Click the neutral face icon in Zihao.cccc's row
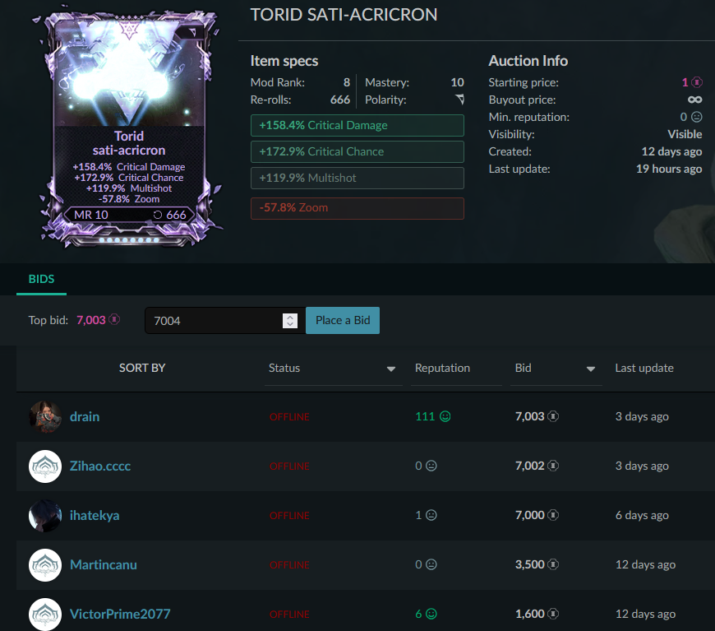 [431, 466]
